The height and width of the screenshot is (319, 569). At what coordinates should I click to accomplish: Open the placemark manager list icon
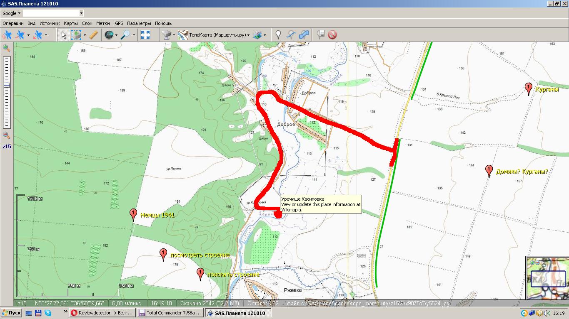tap(320, 35)
